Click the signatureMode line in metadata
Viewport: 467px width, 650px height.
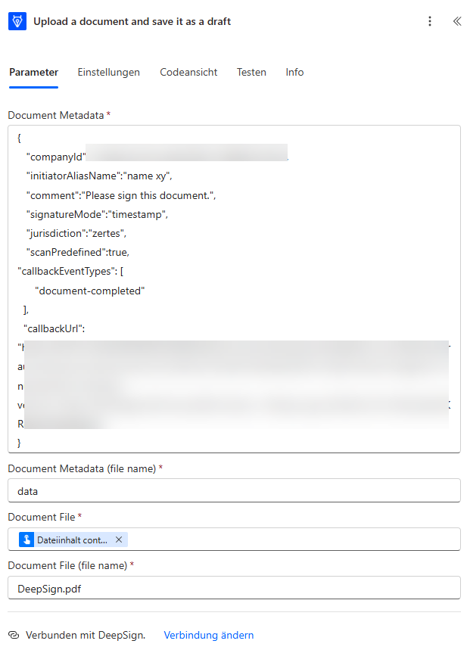click(x=97, y=214)
